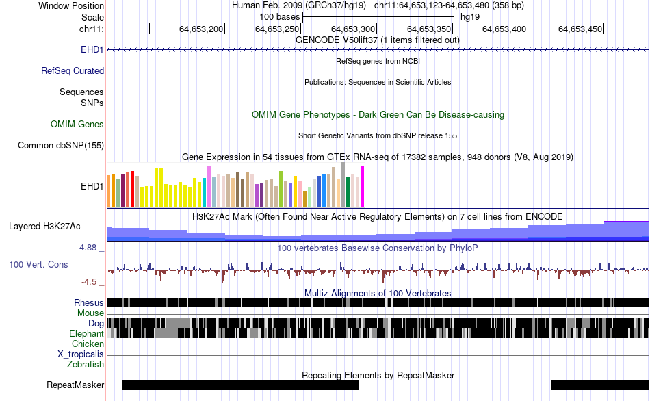Open the H3K27Ac Mark ENCODE track title

pyautogui.click(x=378, y=216)
